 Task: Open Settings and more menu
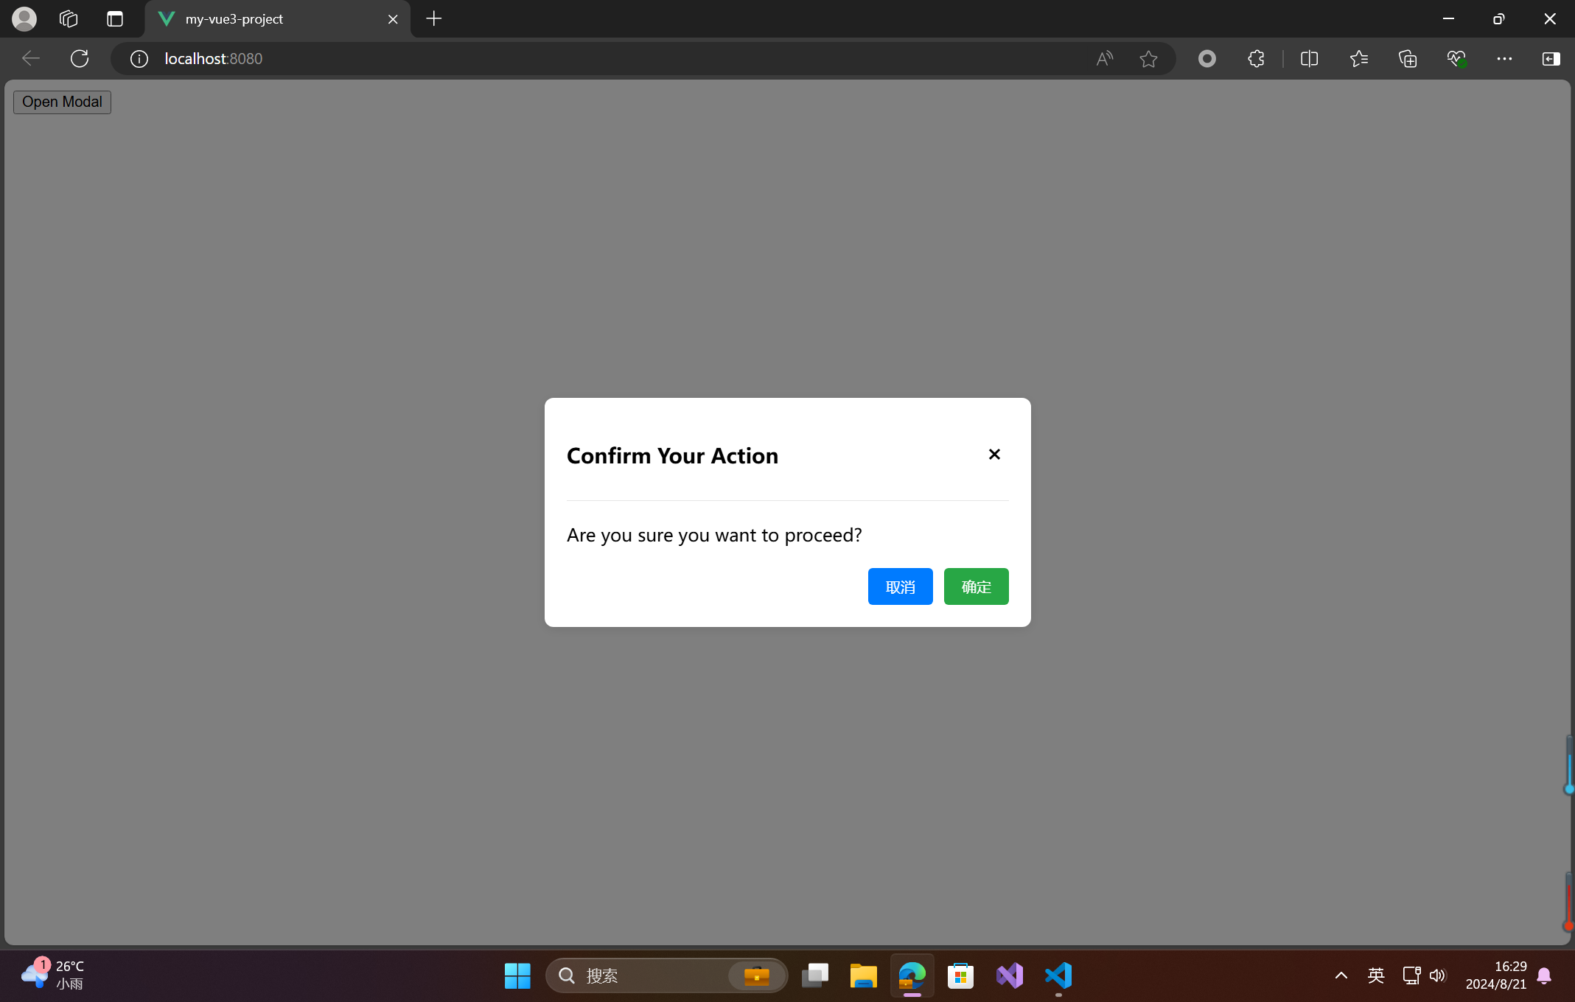1504,58
